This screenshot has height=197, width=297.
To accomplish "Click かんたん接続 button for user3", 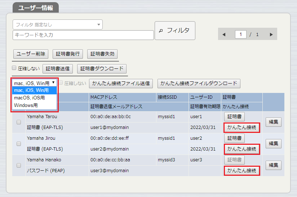I will click(x=241, y=170).
